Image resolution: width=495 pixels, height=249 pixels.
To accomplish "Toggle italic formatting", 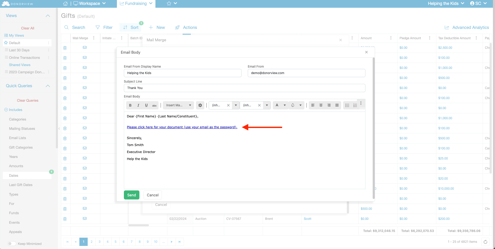I will pos(138,105).
